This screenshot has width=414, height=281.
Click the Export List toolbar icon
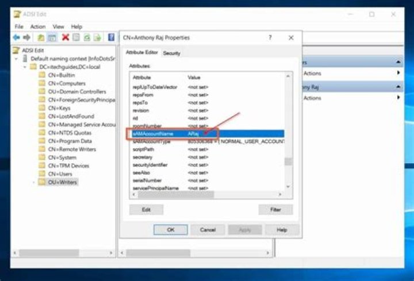(x=97, y=37)
